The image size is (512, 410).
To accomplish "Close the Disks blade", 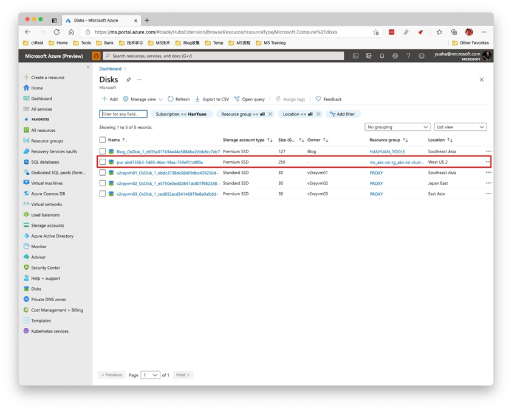I will tap(482, 80).
